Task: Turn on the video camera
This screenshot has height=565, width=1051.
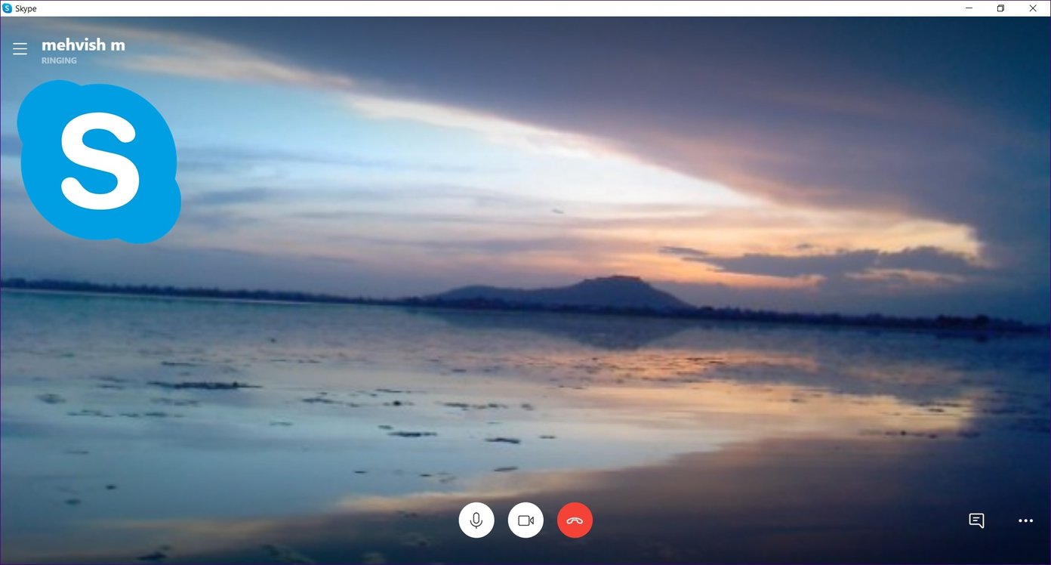Action: pos(525,520)
